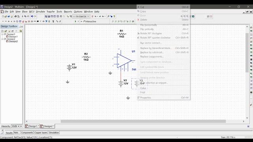Collapse the Design1 tree node
Image resolution: width=253 pixels, height=142 pixels.
click(2, 34)
